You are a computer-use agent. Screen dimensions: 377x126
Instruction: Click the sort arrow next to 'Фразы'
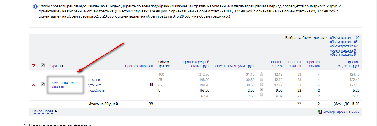[x=62, y=66]
